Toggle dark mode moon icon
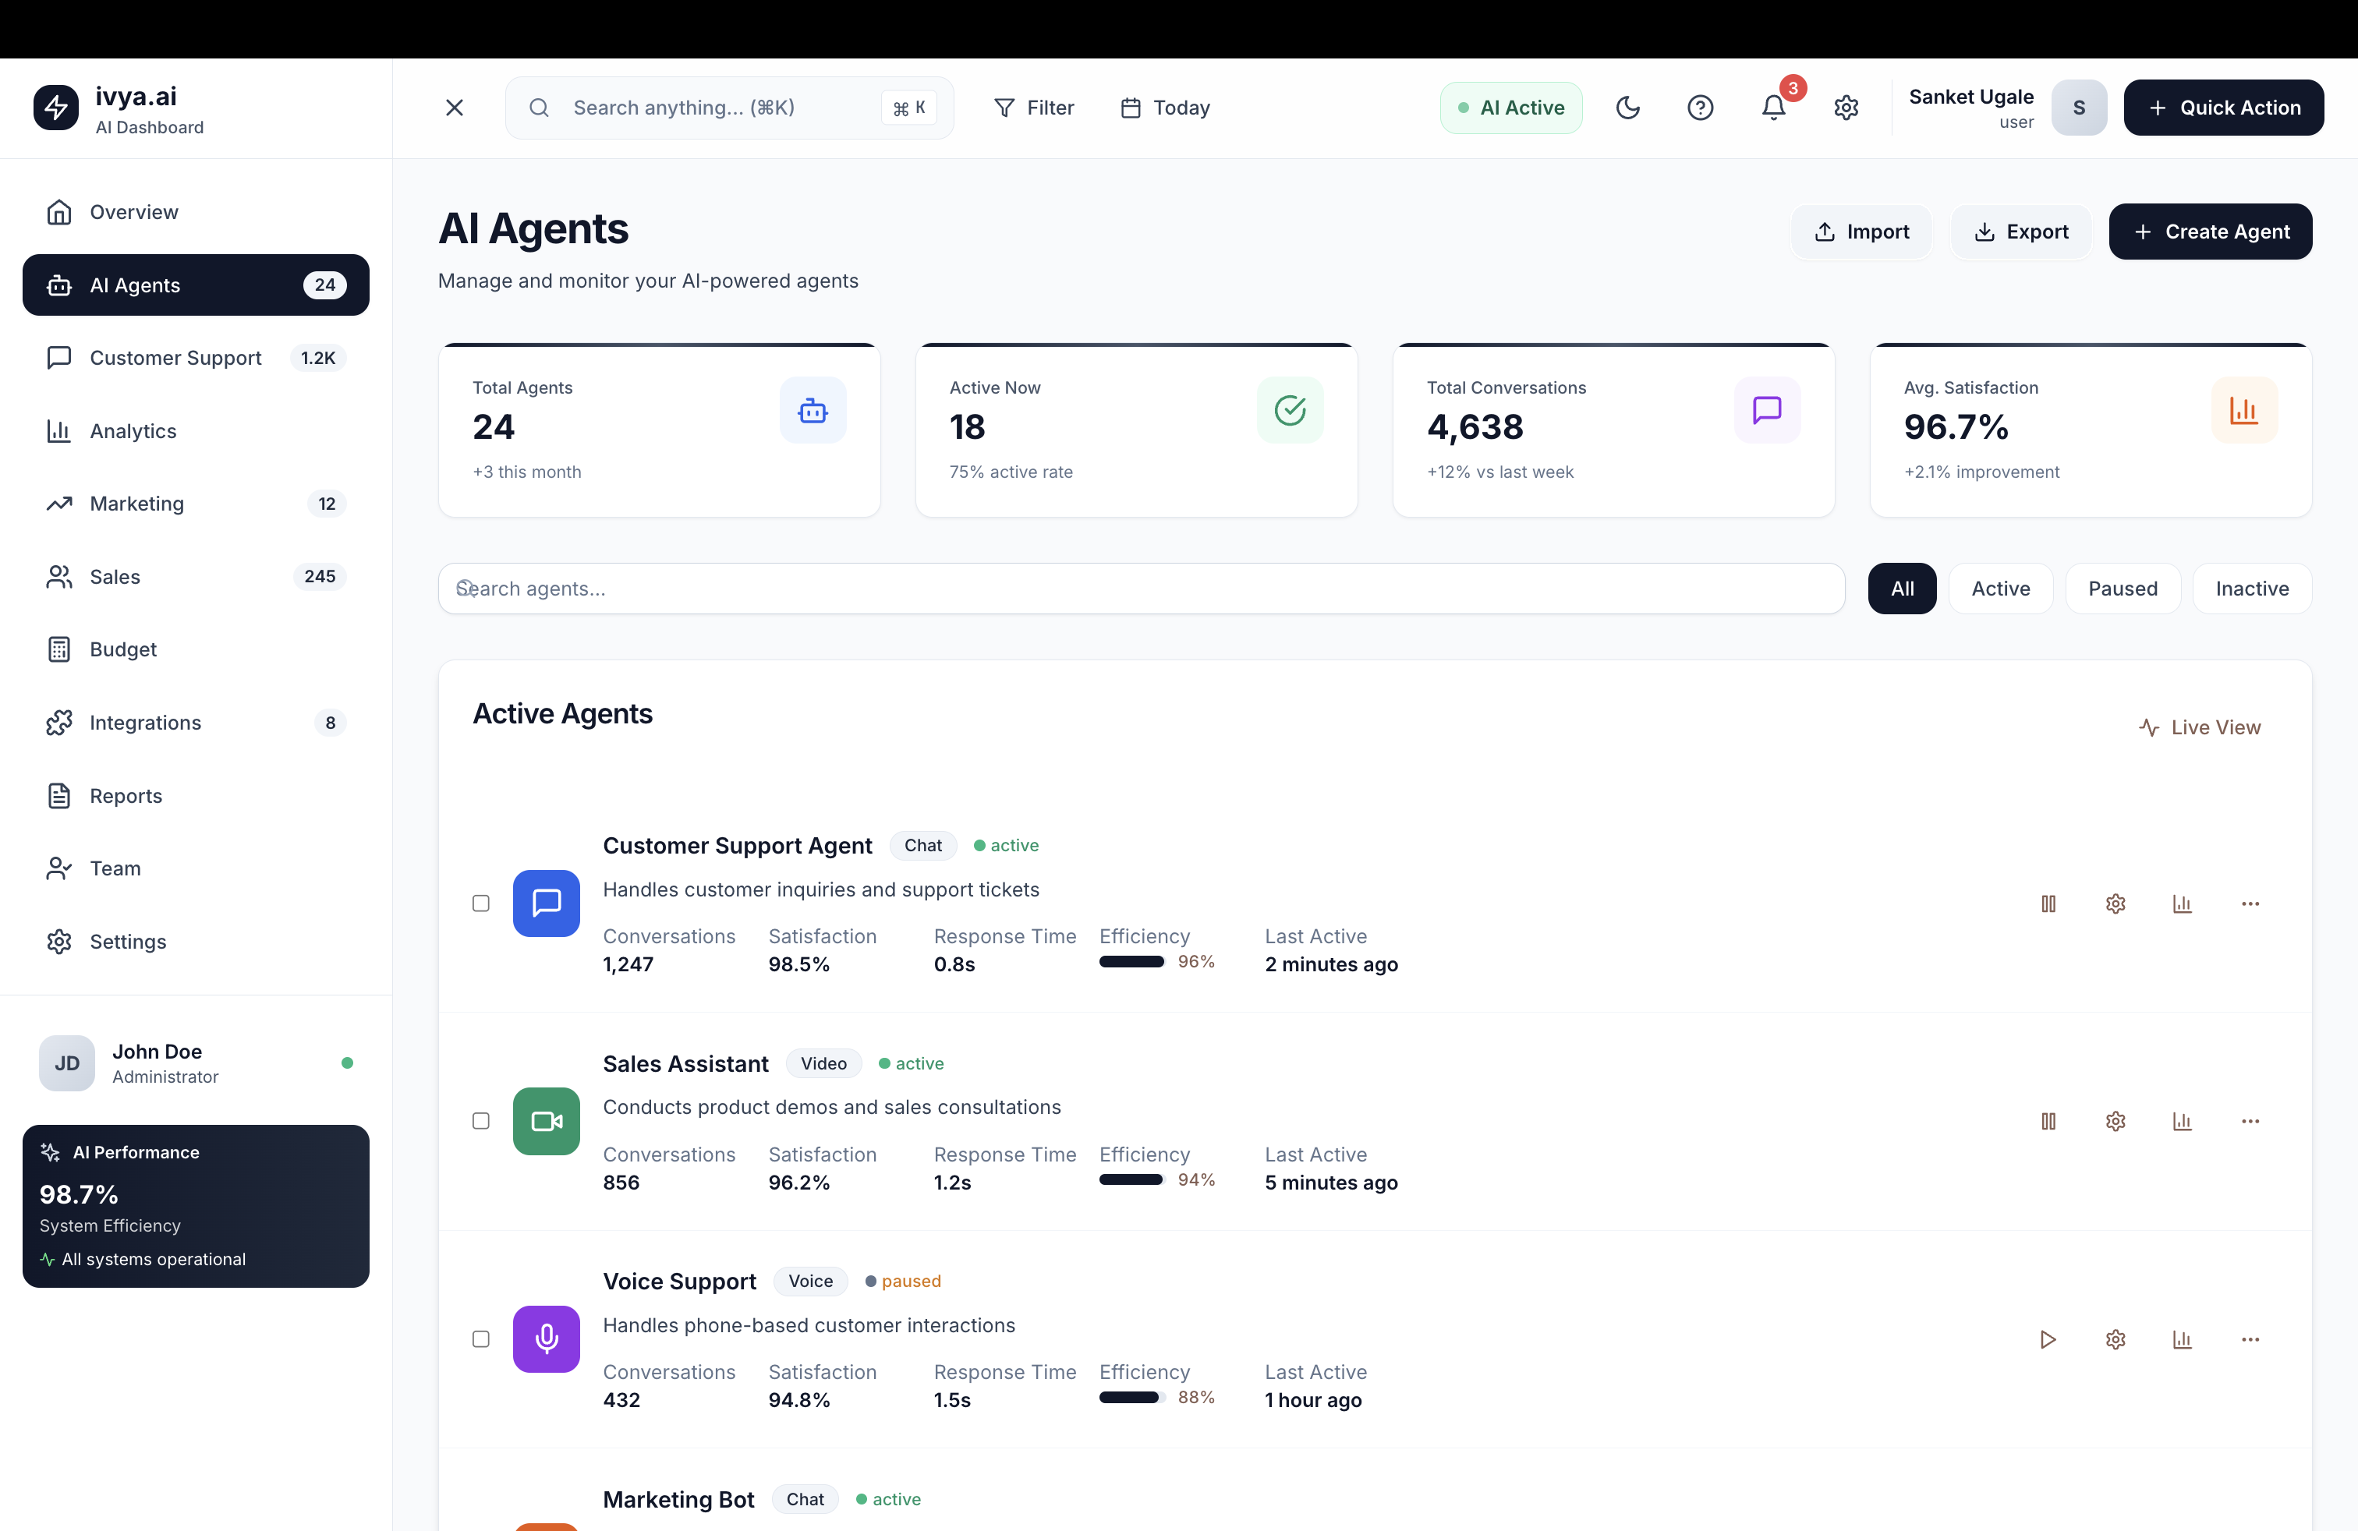The height and width of the screenshot is (1531, 2358). click(x=1627, y=107)
